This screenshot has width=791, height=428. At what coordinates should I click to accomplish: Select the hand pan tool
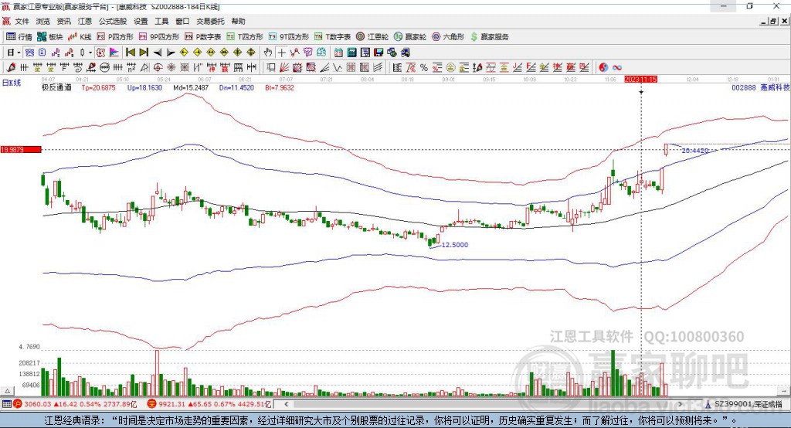click(268, 53)
